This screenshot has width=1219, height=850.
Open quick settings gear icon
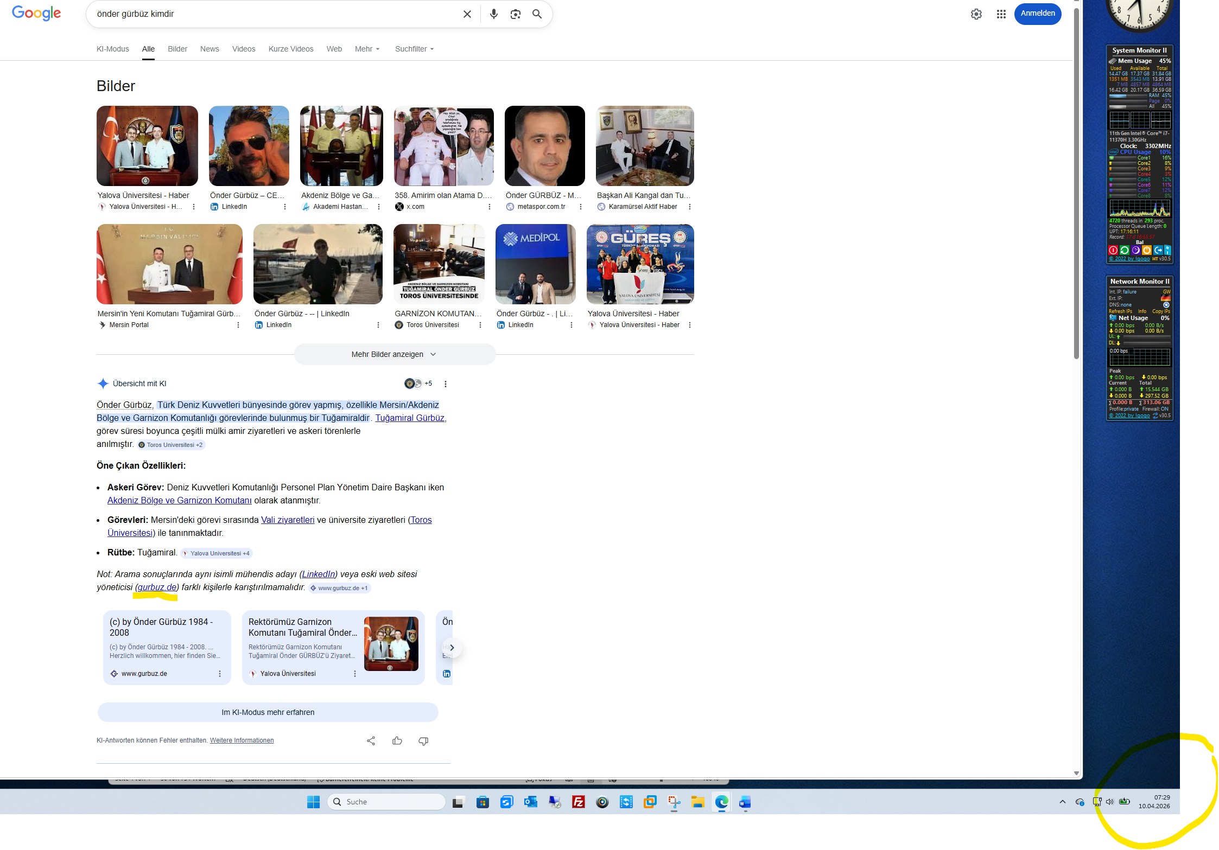976,14
